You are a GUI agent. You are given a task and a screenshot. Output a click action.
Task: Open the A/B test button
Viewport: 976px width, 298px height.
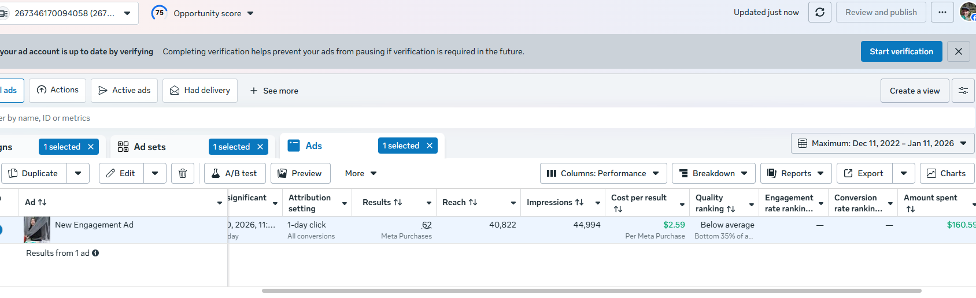(x=235, y=173)
